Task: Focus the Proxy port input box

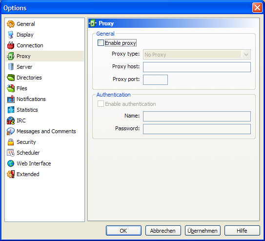Action: [155, 80]
